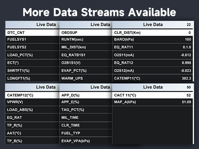This screenshot has width=199, height=149.
Task: Click the FUEL_TYP entry
Action: pyautogui.click(x=86, y=133)
